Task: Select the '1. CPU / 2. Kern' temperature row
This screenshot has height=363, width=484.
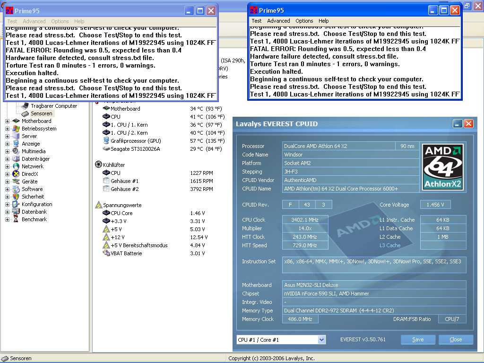Action: click(164, 133)
